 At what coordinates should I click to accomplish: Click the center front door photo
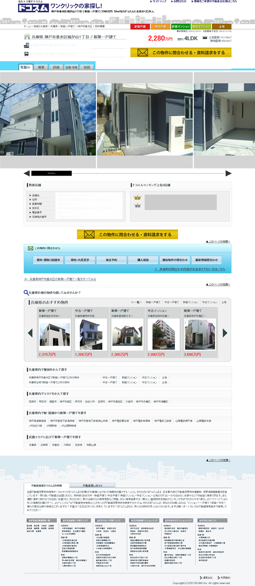point(145,120)
